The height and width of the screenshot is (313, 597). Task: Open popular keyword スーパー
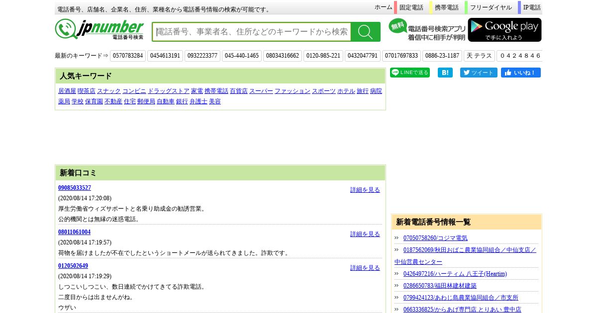[x=261, y=91]
